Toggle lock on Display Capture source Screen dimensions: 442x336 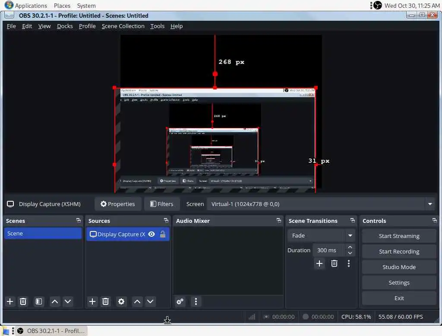pyautogui.click(x=163, y=234)
